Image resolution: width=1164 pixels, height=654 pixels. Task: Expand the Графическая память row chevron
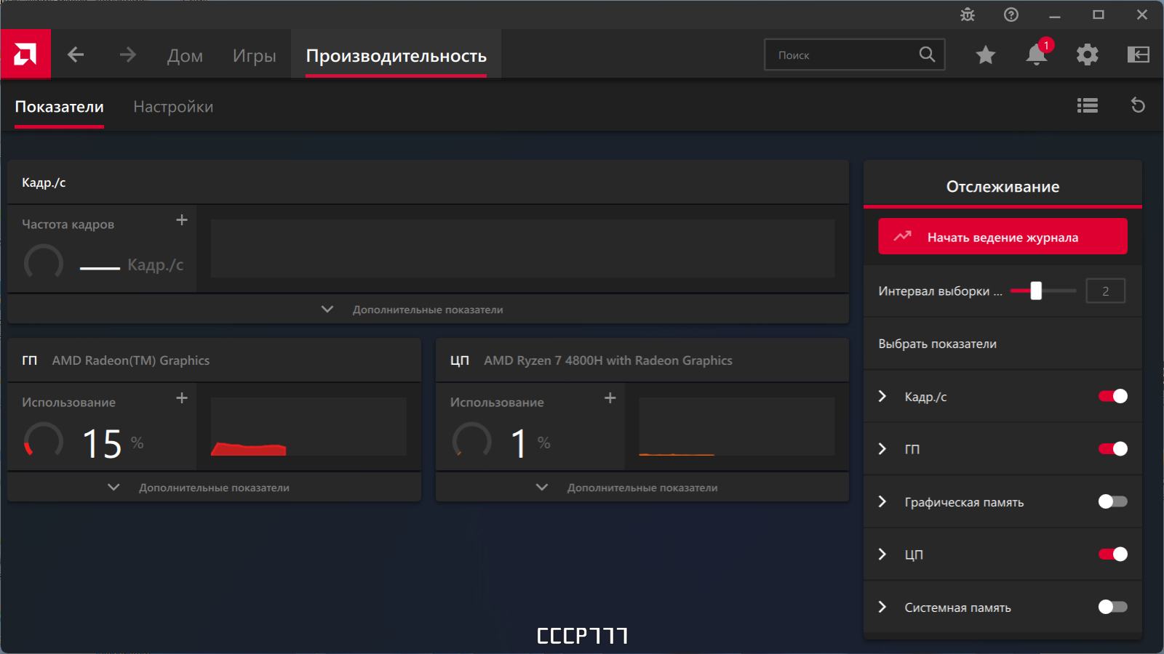882,501
